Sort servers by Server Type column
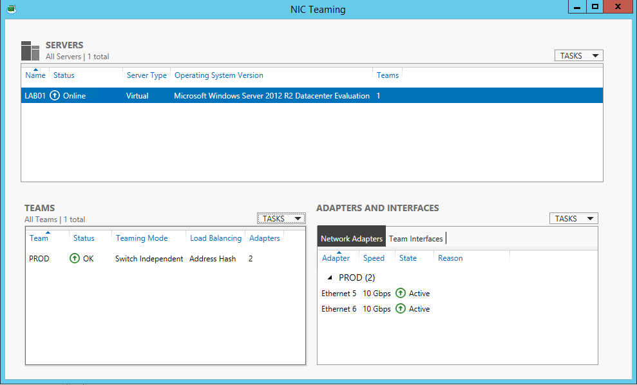637x385 pixels. point(146,75)
